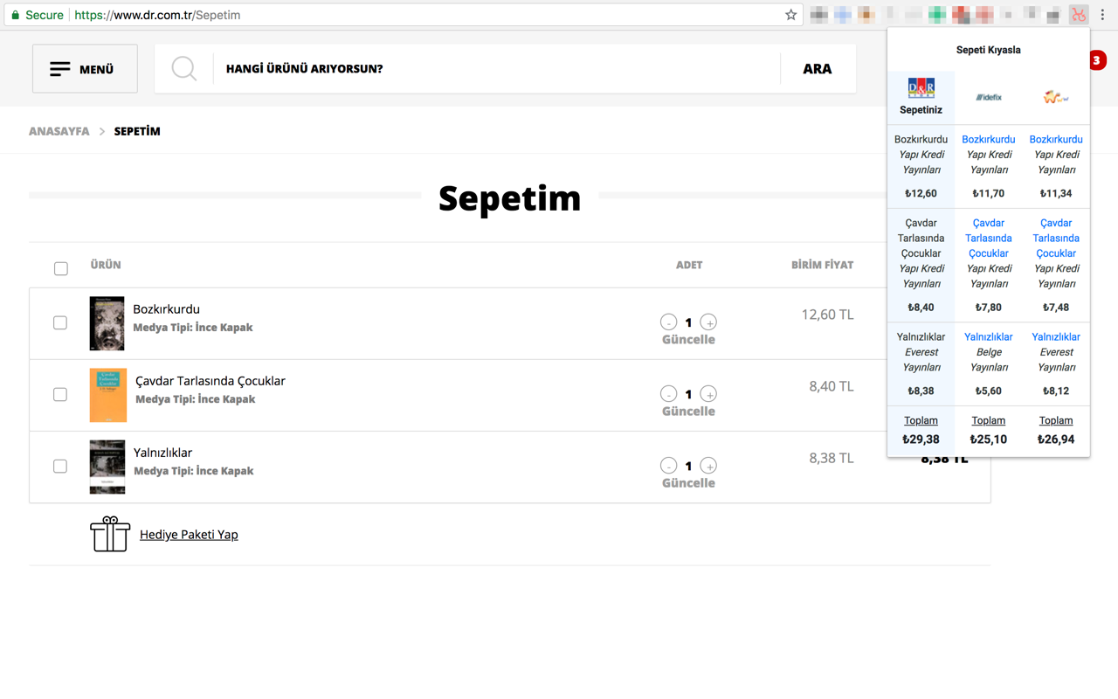Open the Hediye Paketi Yap link
The height and width of the screenshot is (699, 1118).
pyautogui.click(x=189, y=535)
